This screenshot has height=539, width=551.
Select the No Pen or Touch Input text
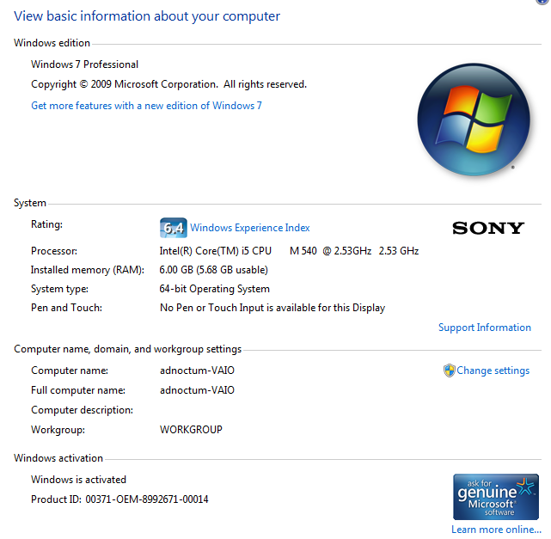[272, 308]
